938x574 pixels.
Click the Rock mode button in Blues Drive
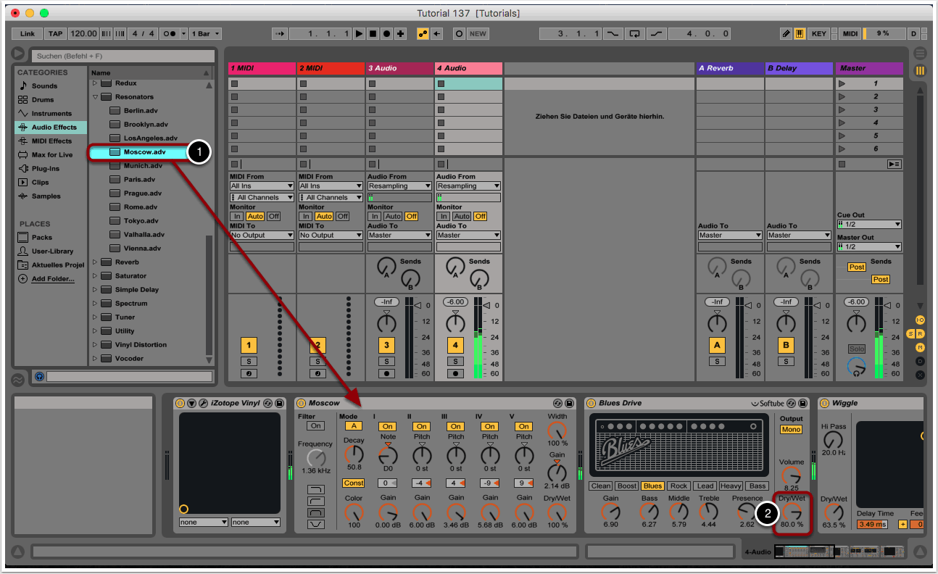pos(678,486)
